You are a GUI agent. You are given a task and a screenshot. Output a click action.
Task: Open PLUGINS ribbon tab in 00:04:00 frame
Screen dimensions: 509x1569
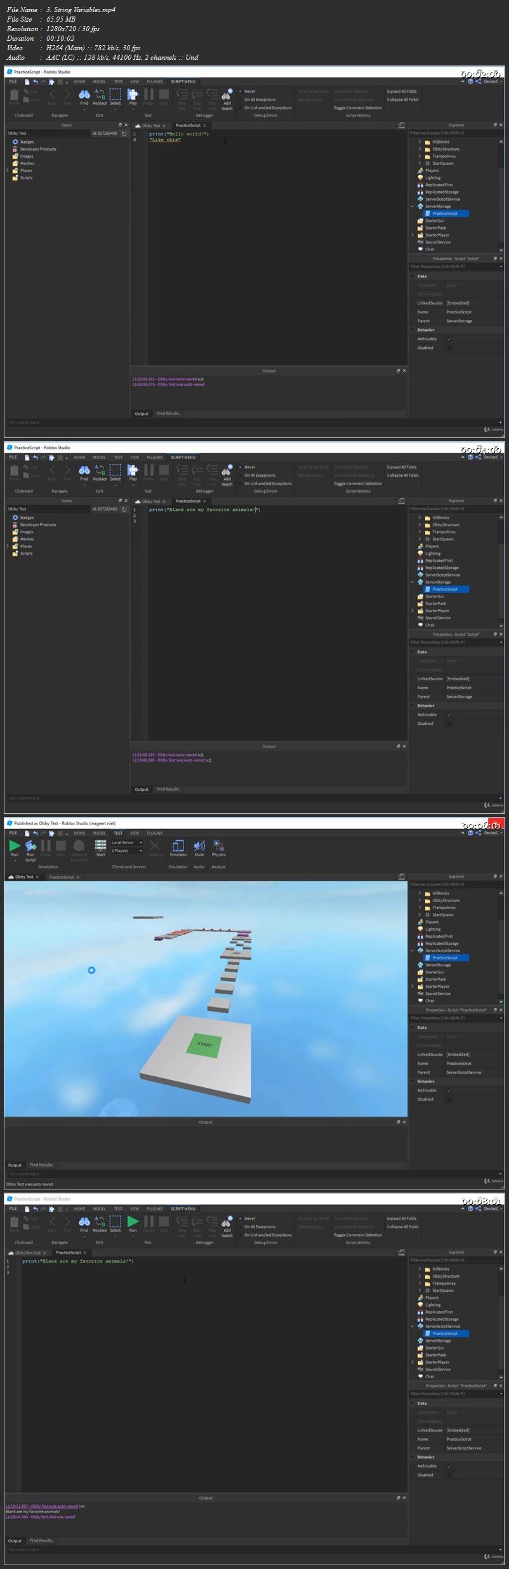pos(155,457)
